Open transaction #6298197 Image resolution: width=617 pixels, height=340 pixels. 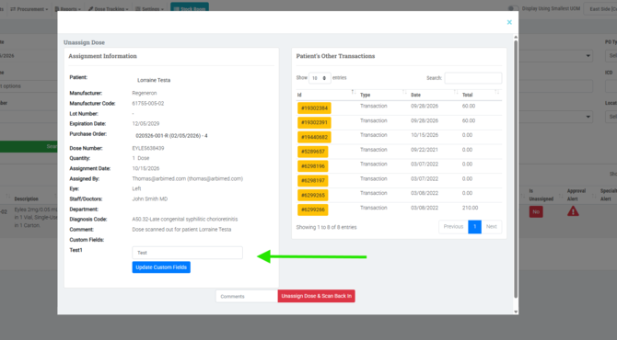tap(313, 181)
